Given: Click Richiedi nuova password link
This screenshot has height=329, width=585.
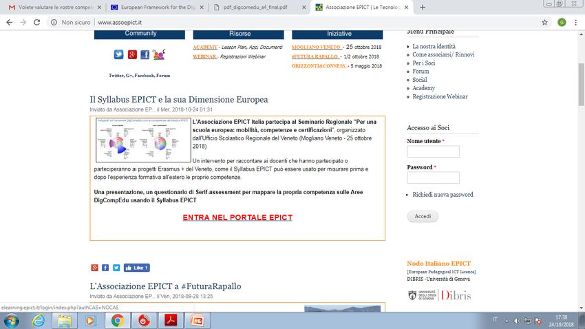Looking at the screenshot, I should (443, 195).
